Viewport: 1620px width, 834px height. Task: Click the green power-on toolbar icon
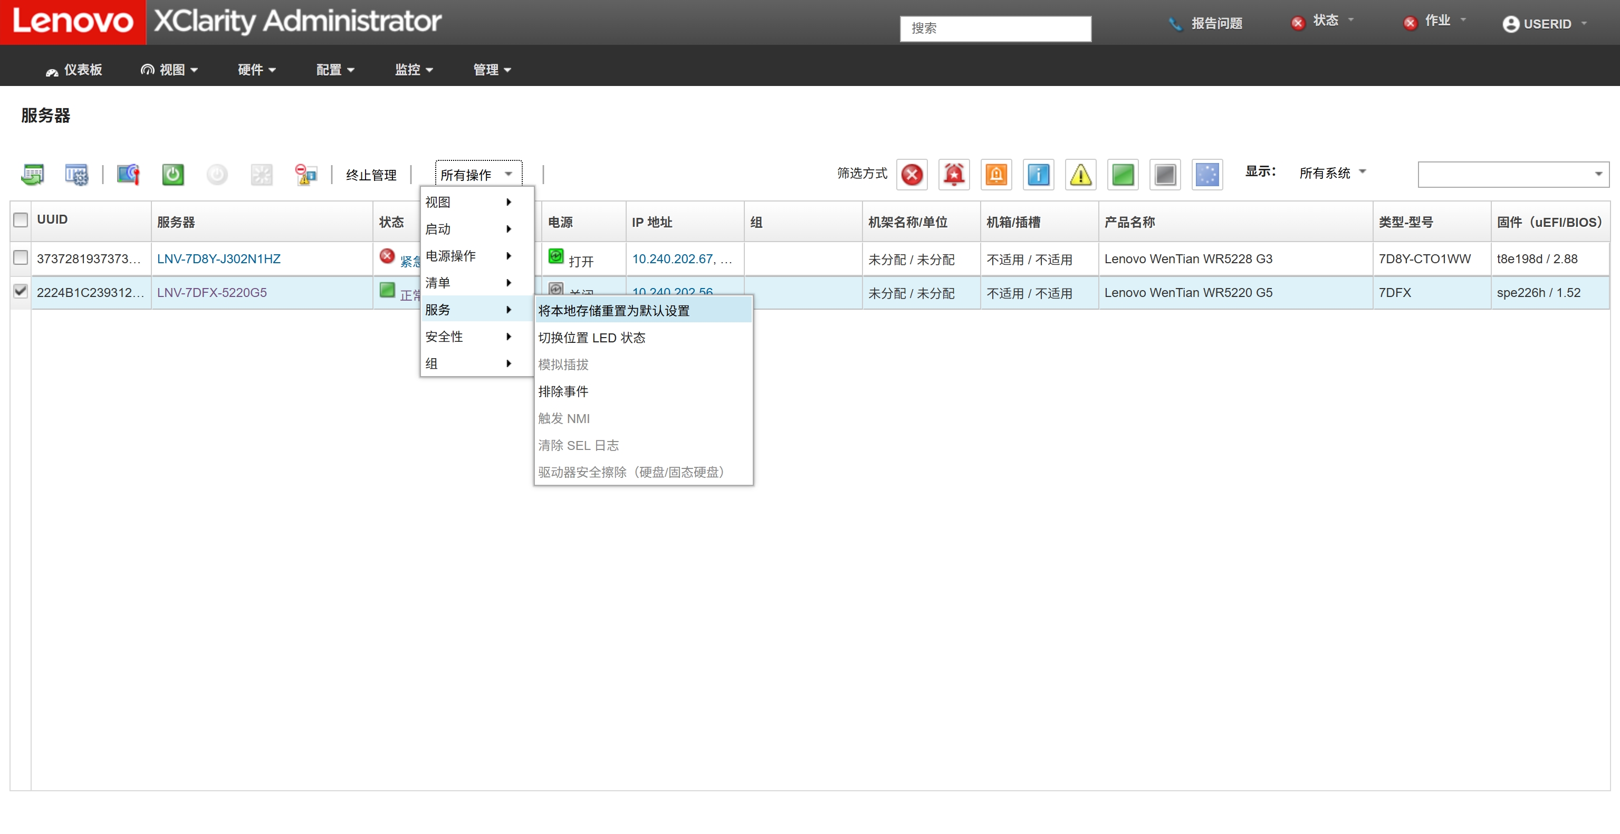pos(172,174)
